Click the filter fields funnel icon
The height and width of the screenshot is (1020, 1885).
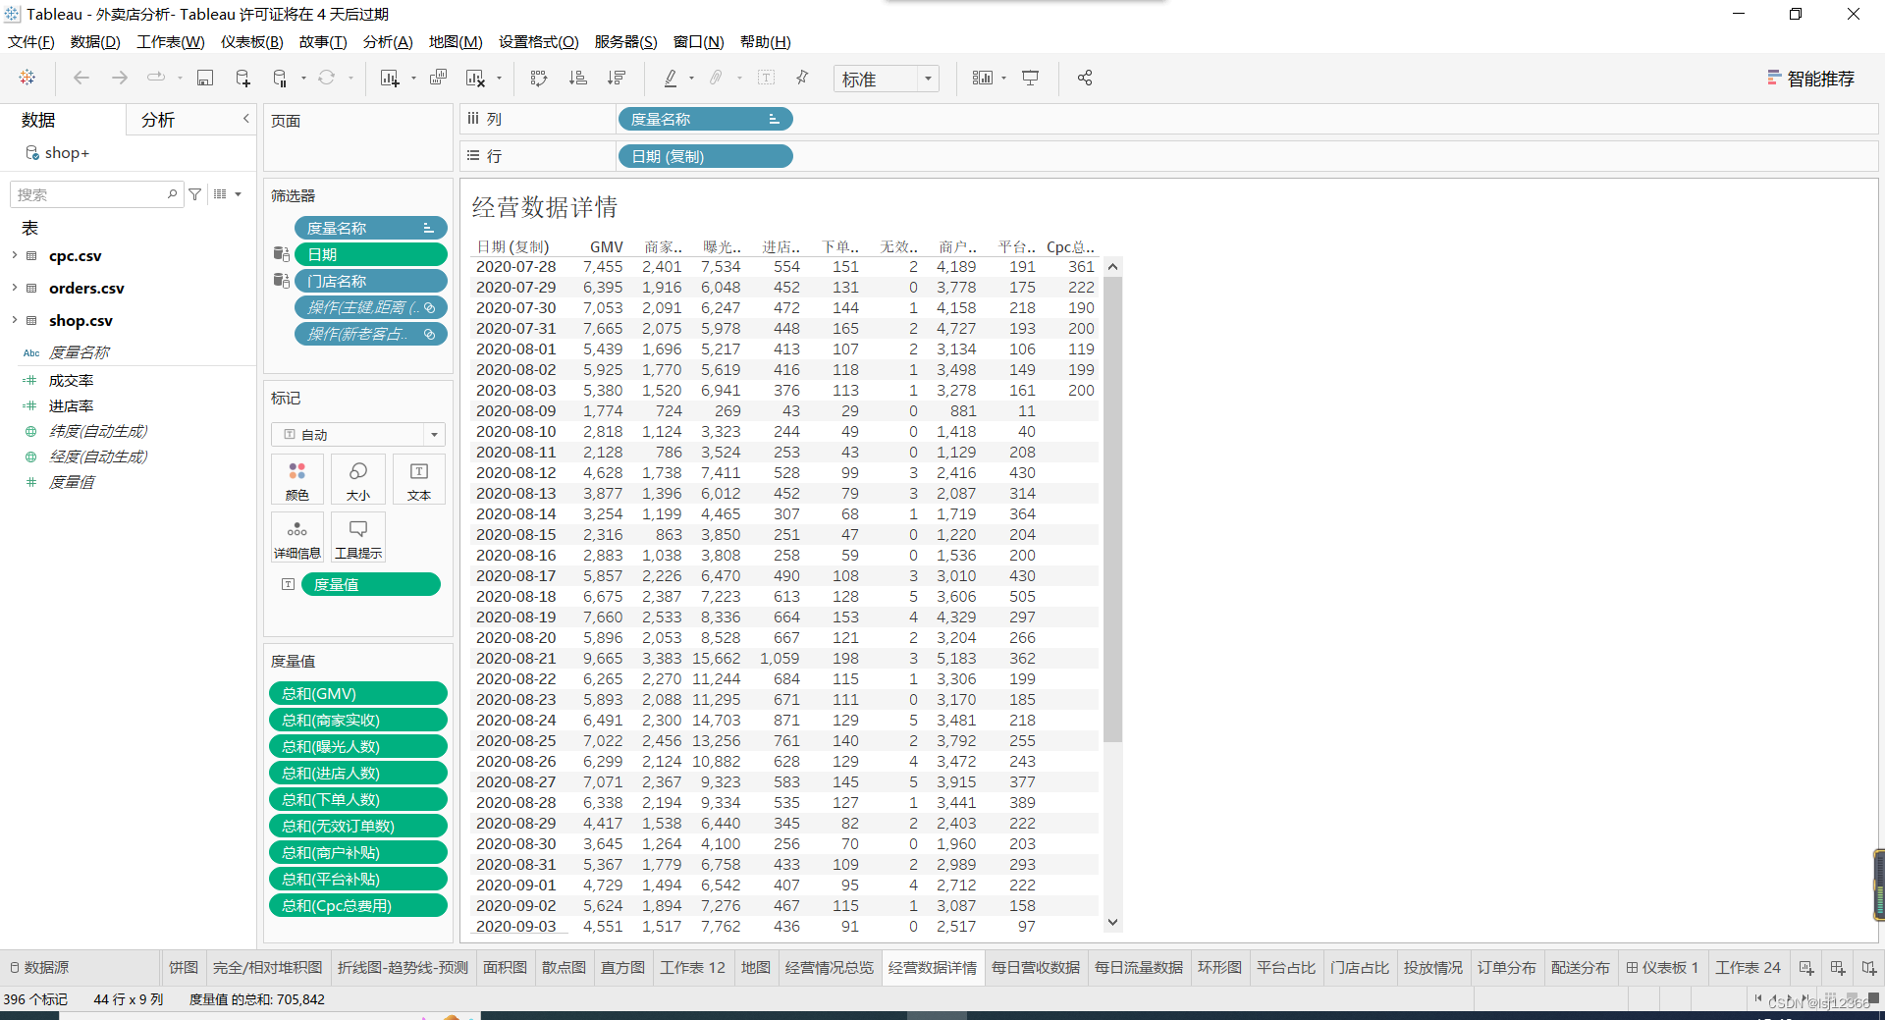click(x=195, y=194)
